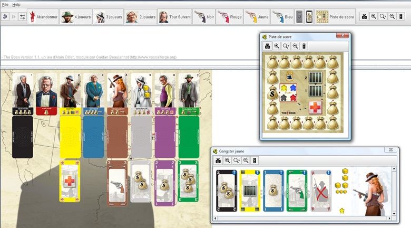Screen dimensions: 411x228
Task: Open the Rouge gangster hand window
Action: [x=230, y=17]
